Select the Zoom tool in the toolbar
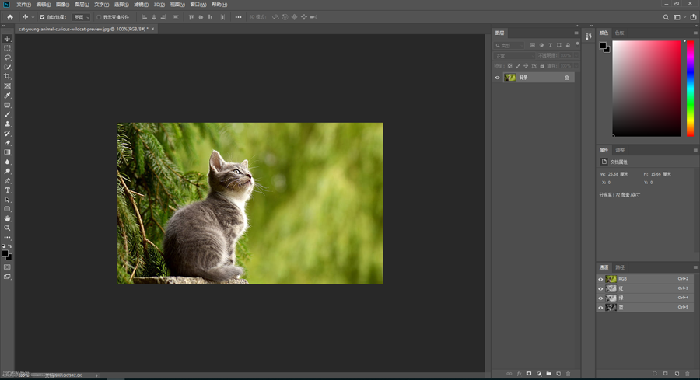 pyautogui.click(x=8, y=228)
